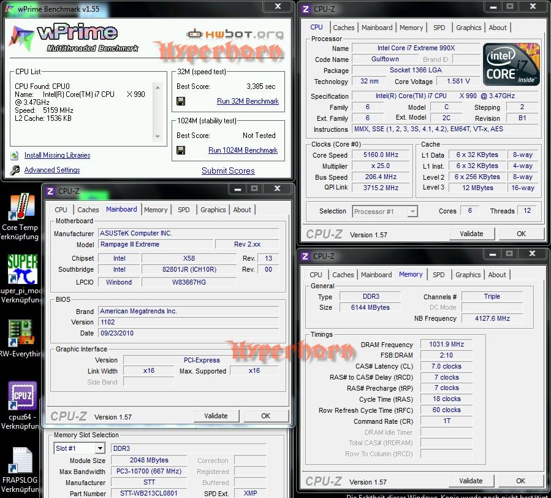This screenshot has height=498, width=551.
Task: Click OK in the Memory CPU-Z window
Action: (x=520, y=481)
